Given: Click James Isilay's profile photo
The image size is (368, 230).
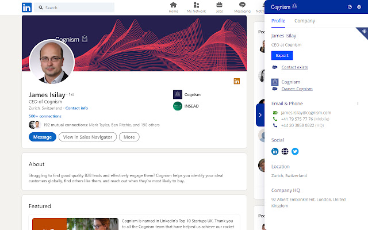Looking at the screenshot, I should pyautogui.click(x=51, y=62).
